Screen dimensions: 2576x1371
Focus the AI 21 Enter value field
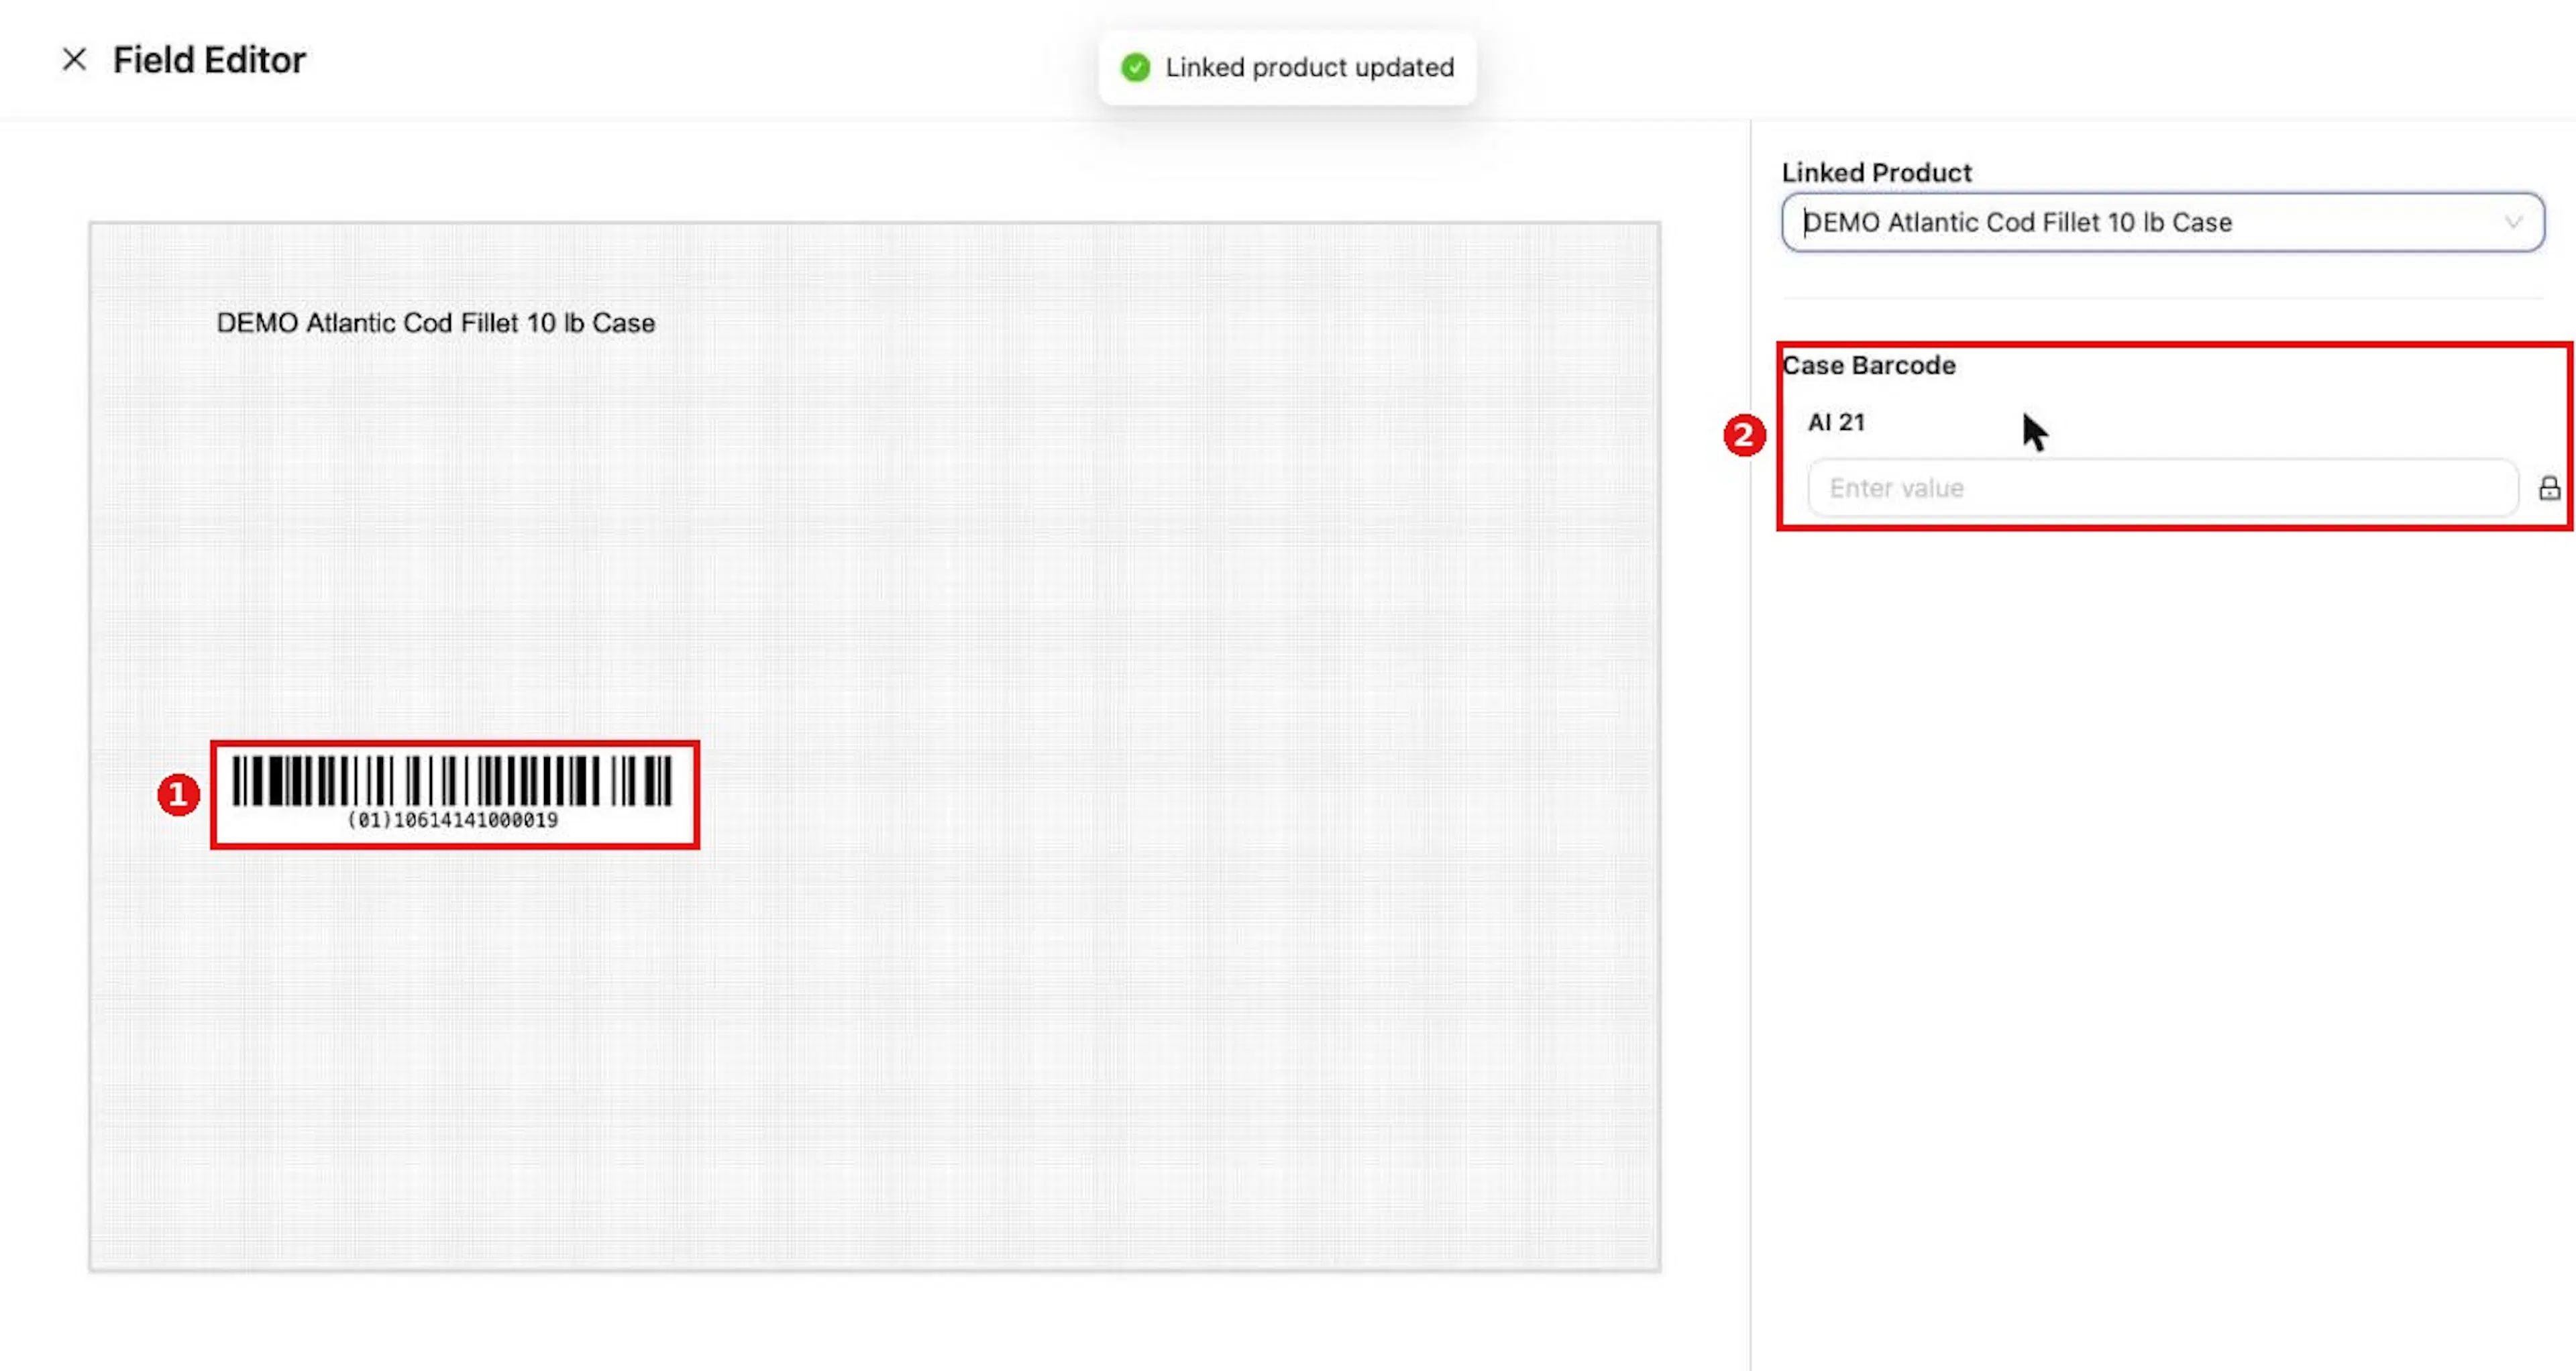click(x=2162, y=488)
